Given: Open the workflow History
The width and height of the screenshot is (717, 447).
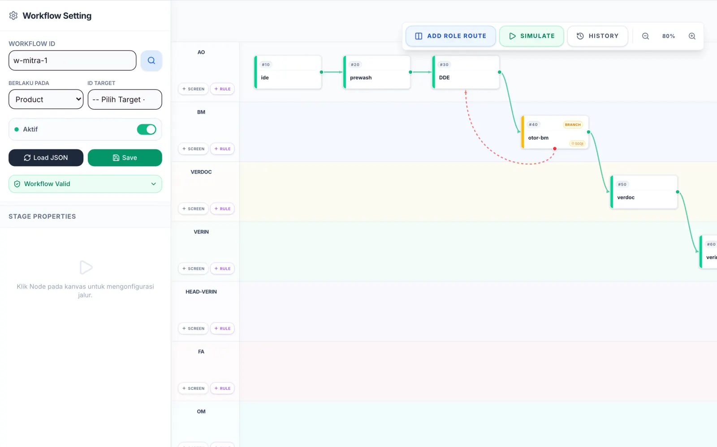Looking at the screenshot, I should (597, 36).
